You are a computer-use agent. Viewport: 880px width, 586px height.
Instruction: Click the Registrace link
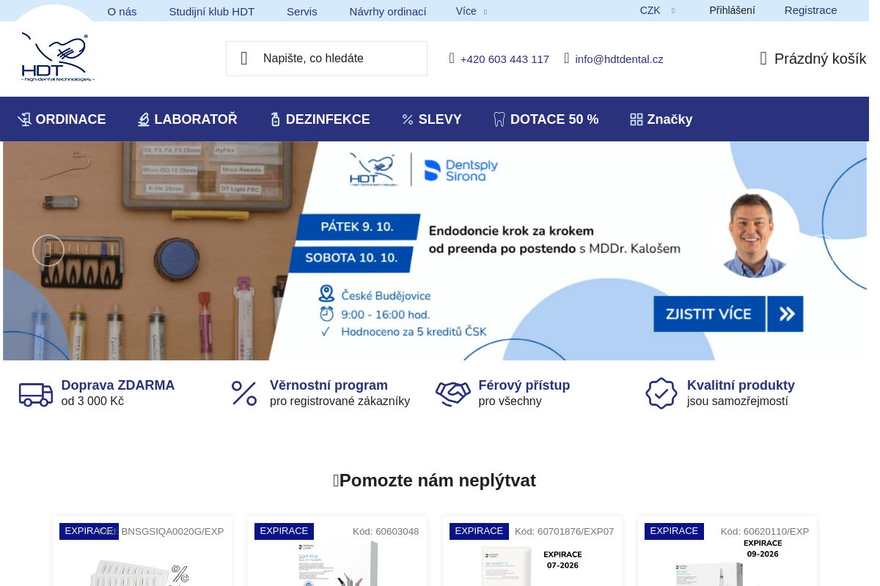coord(810,10)
